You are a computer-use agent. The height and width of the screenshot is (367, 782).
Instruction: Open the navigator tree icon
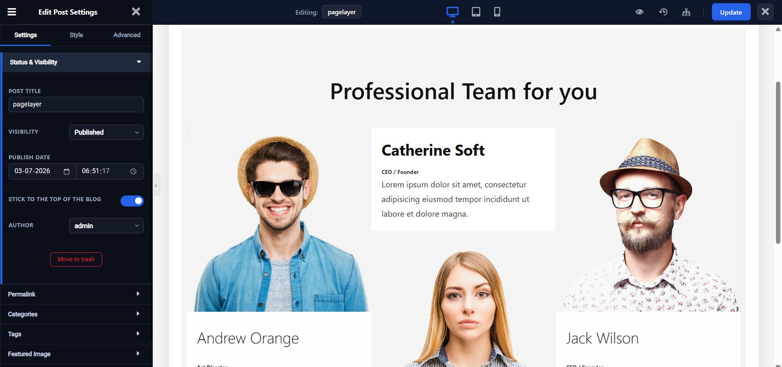[686, 12]
